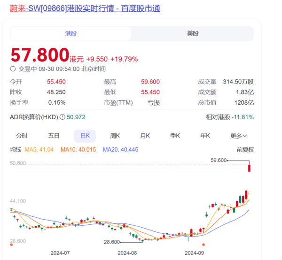
Task: Click the 市盈(TTM) value 亏损
Action: (x=154, y=103)
